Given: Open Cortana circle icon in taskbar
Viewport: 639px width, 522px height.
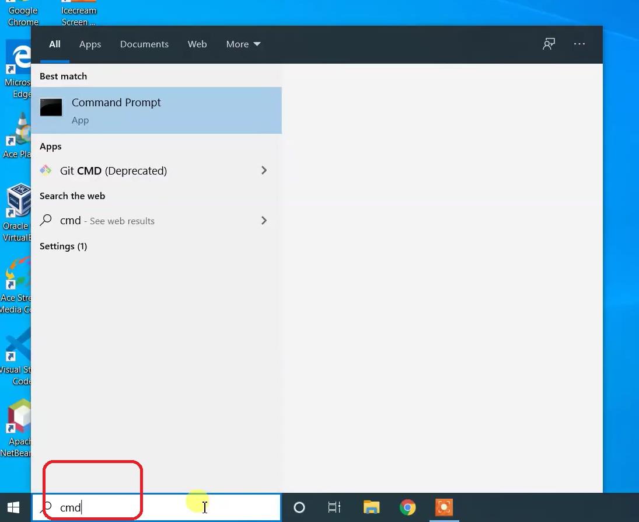Looking at the screenshot, I should pyautogui.click(x=299, y=507).
